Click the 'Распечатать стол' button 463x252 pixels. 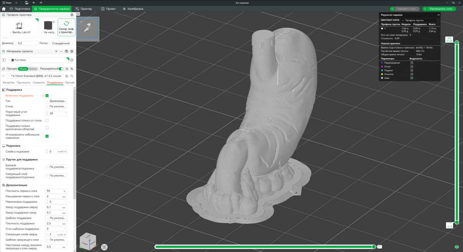pos(441,9)
